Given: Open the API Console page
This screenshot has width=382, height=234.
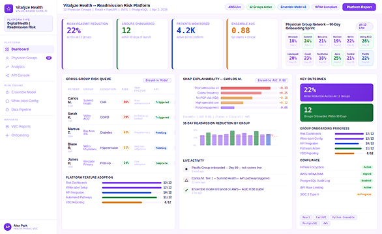Looking at the screenshot, I should click(x=29, y=75).
